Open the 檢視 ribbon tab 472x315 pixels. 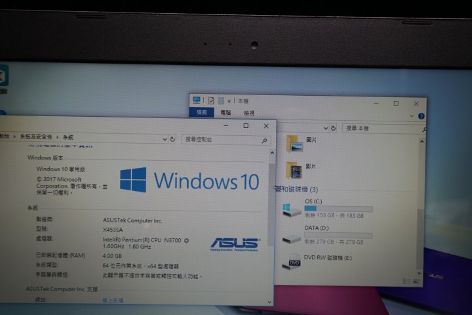[249, 113]
